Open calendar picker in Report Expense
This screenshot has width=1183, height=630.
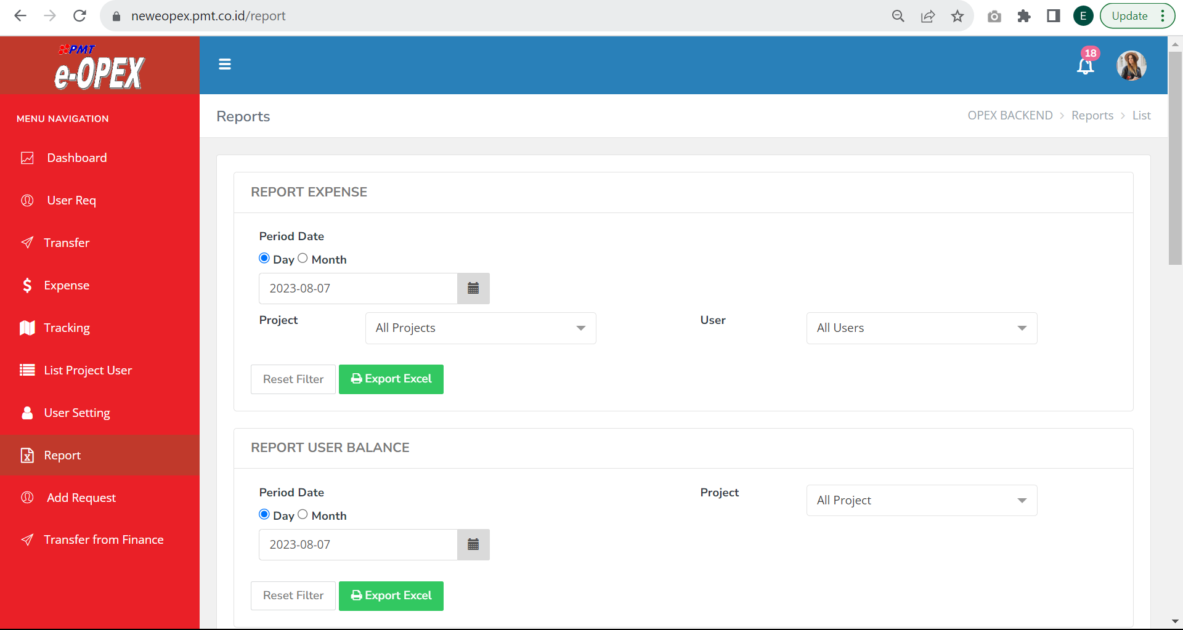click(473, 288)
